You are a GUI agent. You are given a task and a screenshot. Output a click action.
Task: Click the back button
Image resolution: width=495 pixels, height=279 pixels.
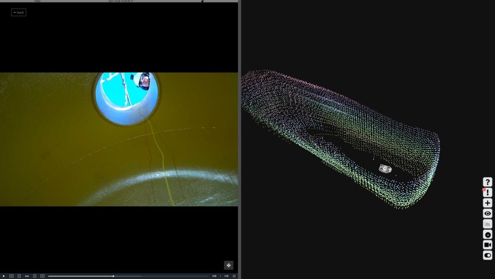[19, 12]
